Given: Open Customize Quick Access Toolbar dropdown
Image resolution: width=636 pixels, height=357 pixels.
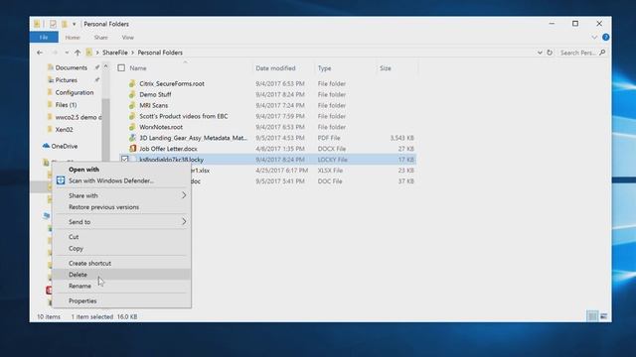Looking at the screenshot, I should (x=75, y=24).
